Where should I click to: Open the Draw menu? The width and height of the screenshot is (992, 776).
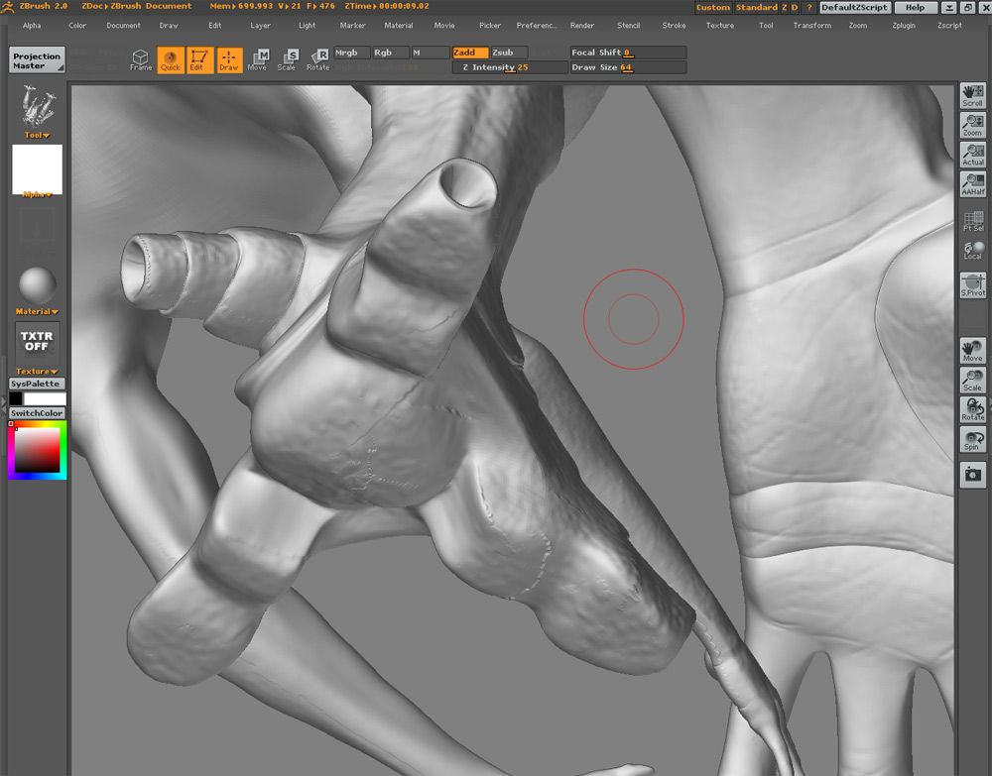(169, 26)
